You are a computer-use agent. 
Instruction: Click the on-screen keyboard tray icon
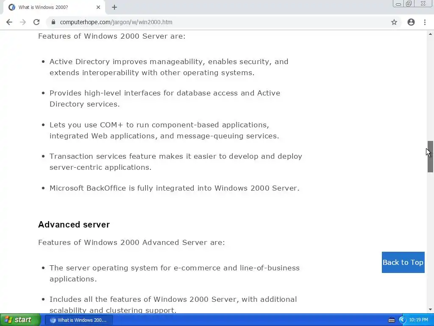pos(391,320)
